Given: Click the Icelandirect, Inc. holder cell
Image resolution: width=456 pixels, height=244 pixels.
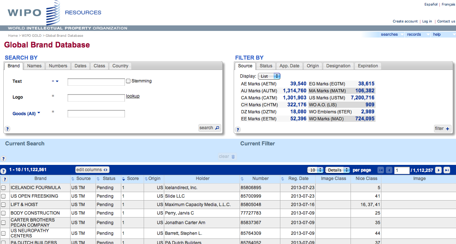Looking at the screenshot, I should tap(202, 188).
